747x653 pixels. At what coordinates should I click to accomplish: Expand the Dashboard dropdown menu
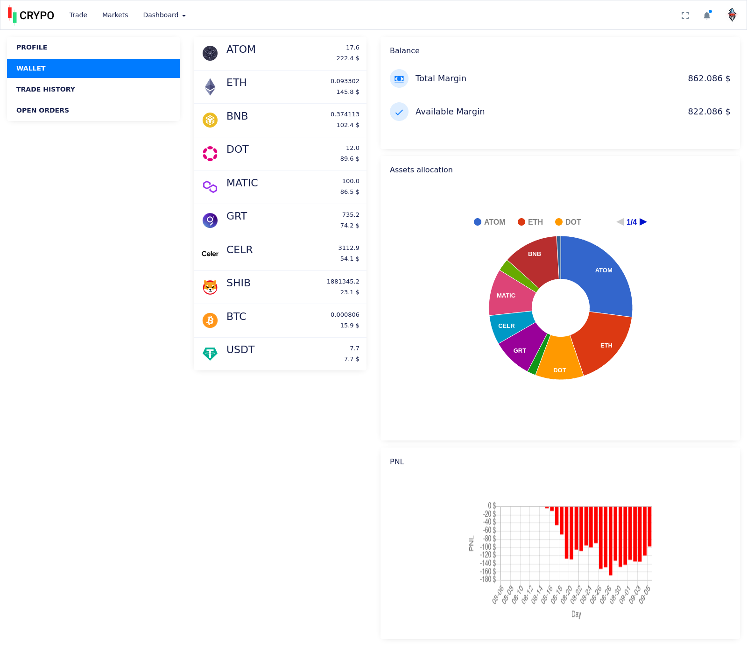point(164,15)
